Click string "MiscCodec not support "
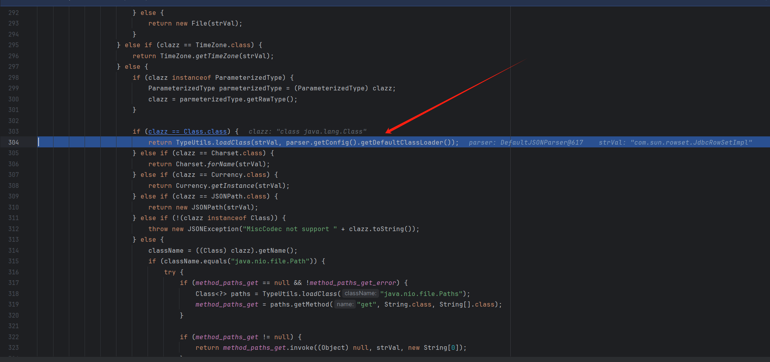 tap(290, 229)
